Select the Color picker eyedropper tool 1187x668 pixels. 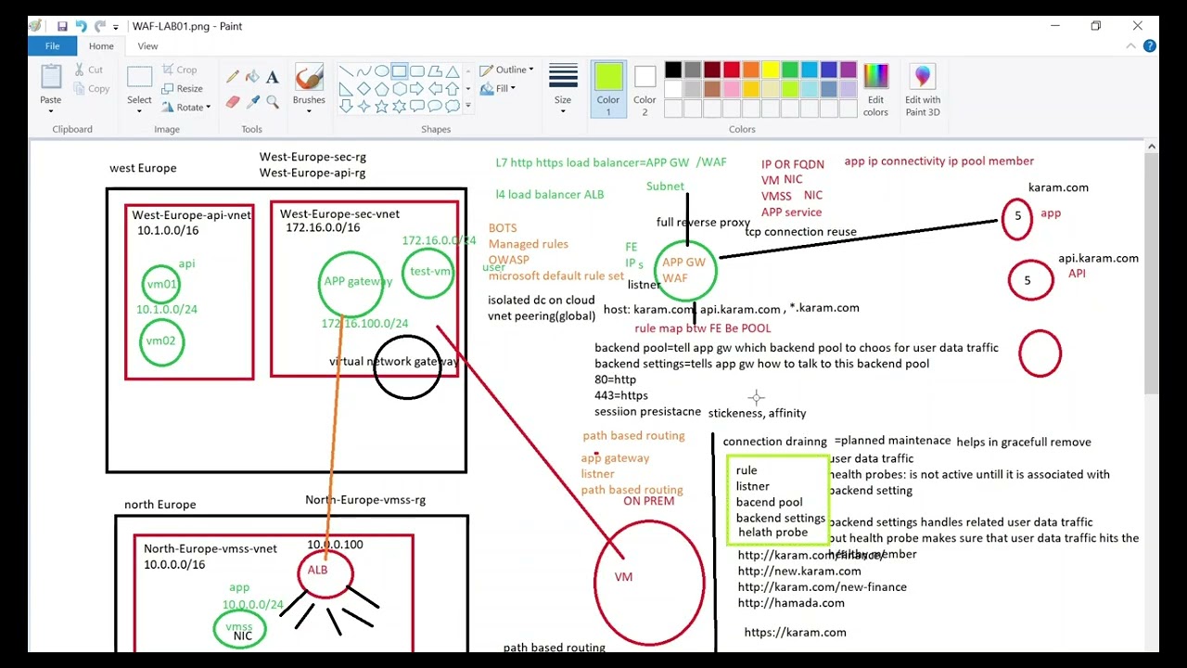(x=252, y=101)
